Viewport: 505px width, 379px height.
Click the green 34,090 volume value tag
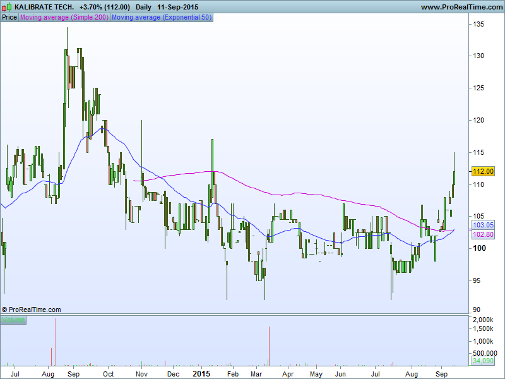click(483, 361)
